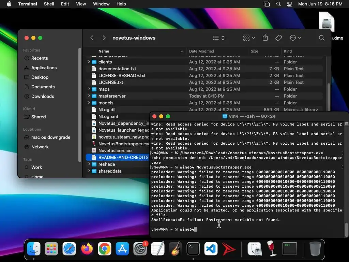Viewport: 349px width, 262px height.
Task: Open the minimized exec terminal in Dock
Action: [290, 249]
